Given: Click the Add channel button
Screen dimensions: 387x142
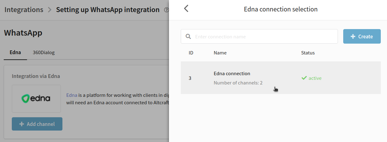Looking at the screenshot, I should [x=37, y=124].
